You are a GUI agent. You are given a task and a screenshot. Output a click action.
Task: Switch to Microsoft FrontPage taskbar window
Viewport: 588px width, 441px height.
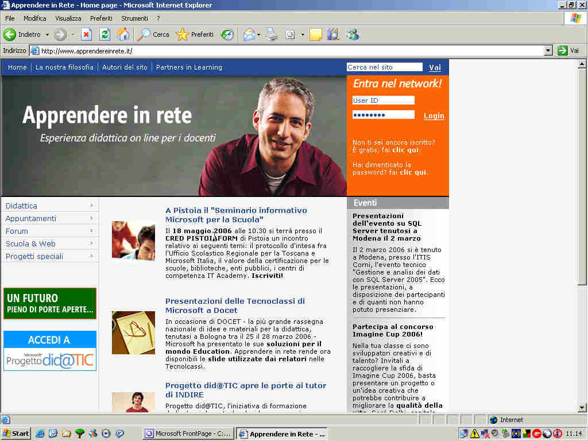click(x=188, y=434)
